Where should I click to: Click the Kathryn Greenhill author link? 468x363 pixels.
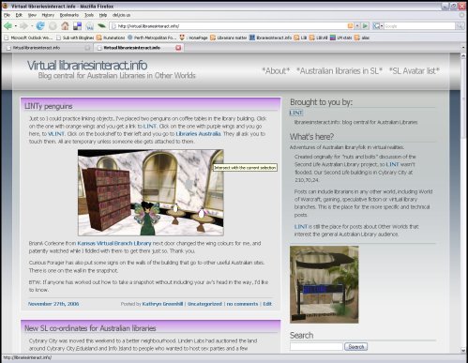[x=162, y=304]
